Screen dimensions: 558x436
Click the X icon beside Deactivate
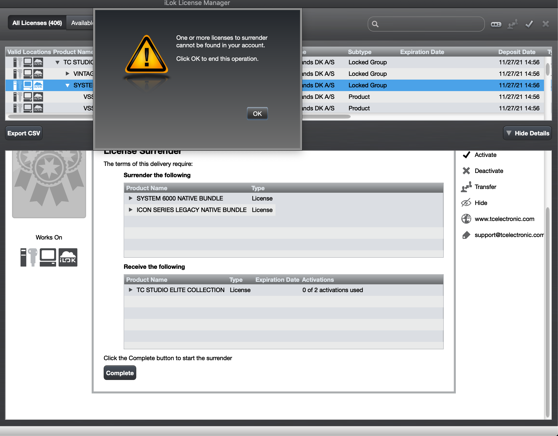[466, 171]
